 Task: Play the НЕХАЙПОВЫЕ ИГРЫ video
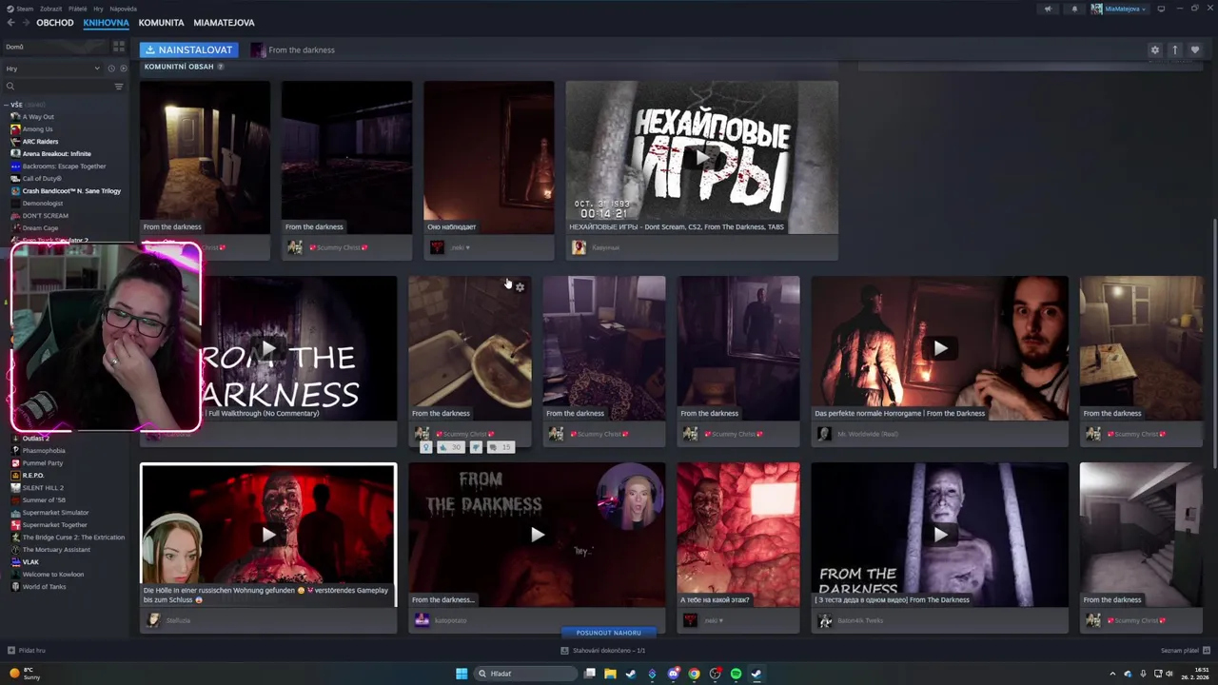pyautogui.click(x=701, y=157)
